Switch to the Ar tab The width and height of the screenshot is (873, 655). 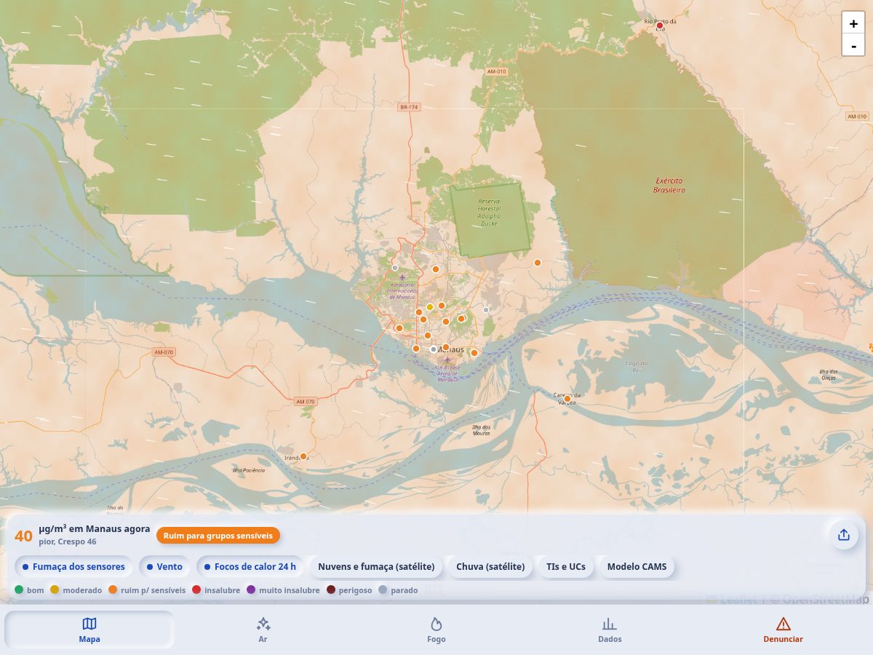263,630
